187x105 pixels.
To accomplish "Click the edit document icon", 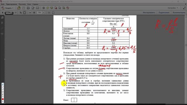I will click(x=33, y=8).
